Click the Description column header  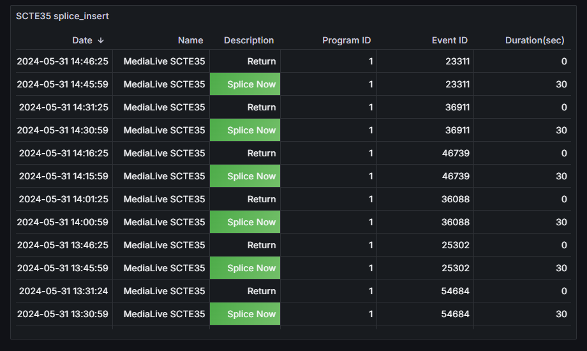249,40
